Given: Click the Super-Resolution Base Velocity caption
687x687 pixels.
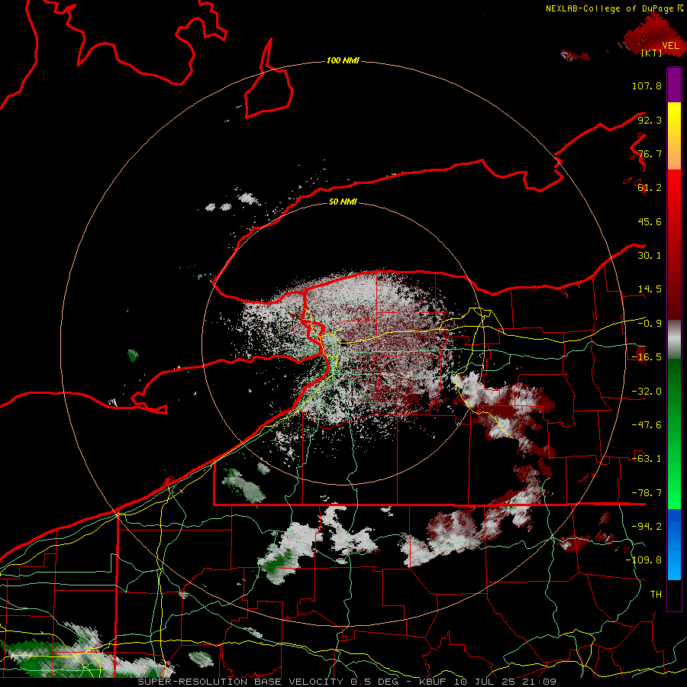Looking at the screenshot, I should (x=347, y=682).
